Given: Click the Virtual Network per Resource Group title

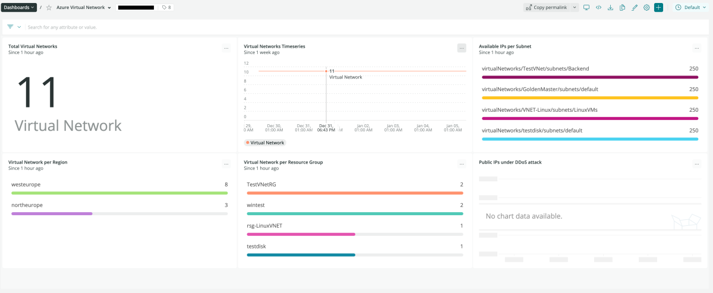Looking at the screenshot, I should (x=283, y=162).
